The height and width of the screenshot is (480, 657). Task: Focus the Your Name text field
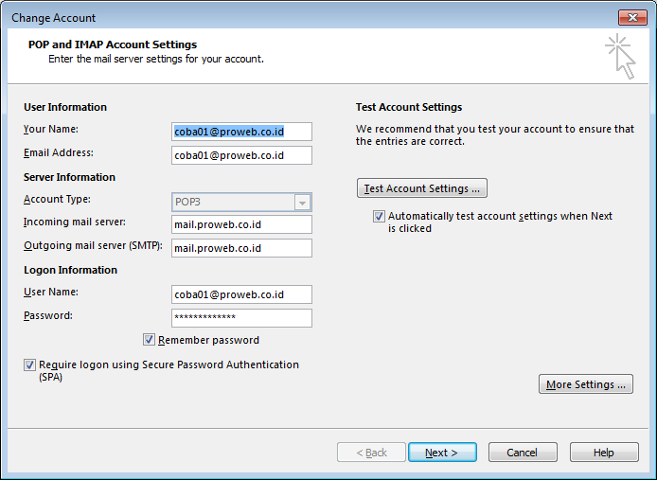click(241, 132)
